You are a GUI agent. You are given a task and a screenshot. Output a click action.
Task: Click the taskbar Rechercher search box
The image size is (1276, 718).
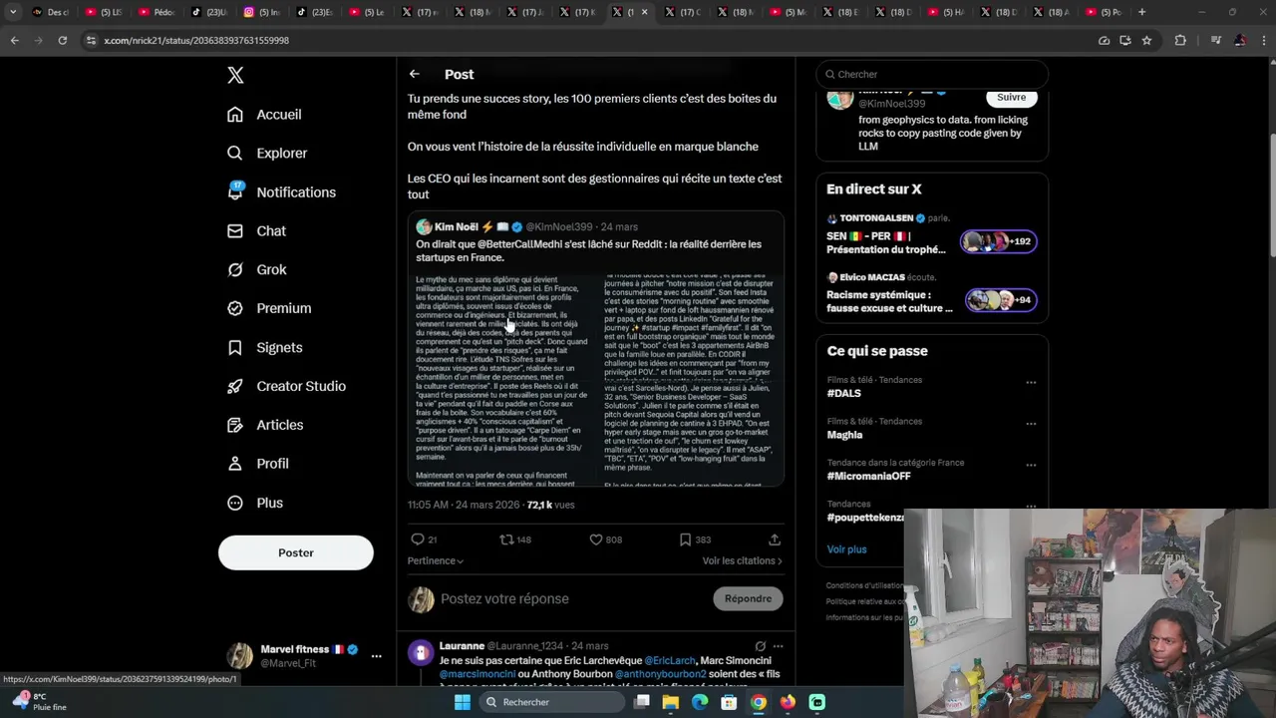pyautogui.click(x=551, y=702)
